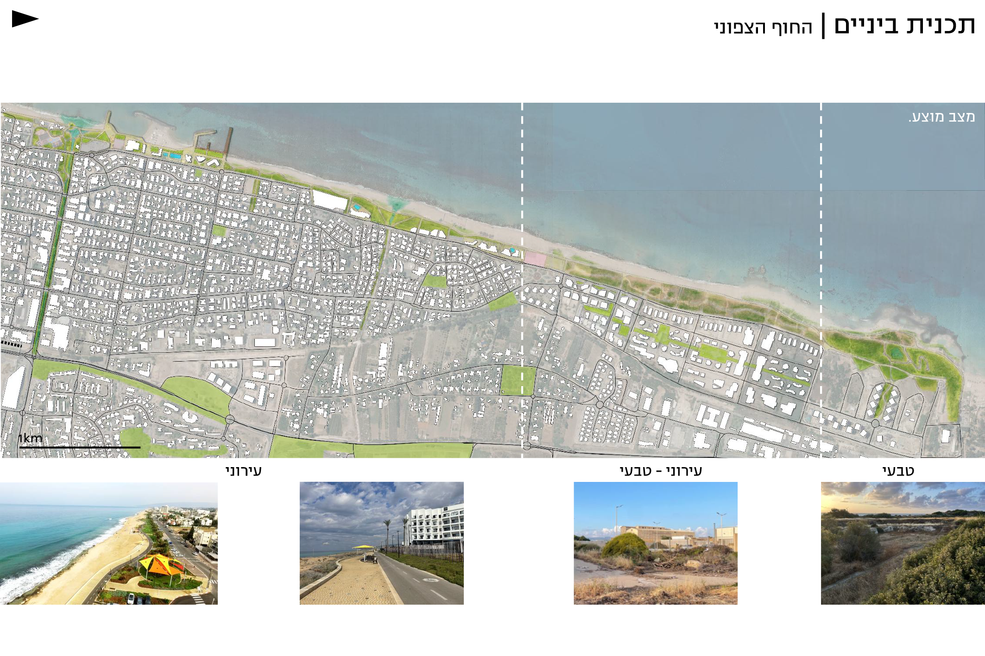
Task: Click the brown pier jutting into sea
Action: pyautogui.click(x=228, y=142)
